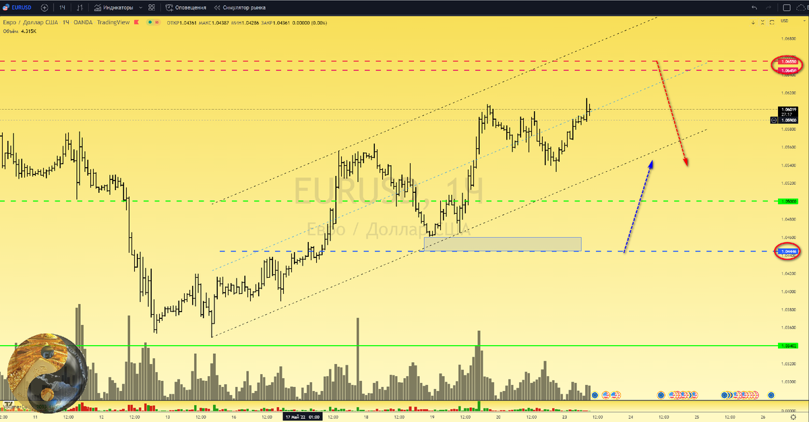Screen dimensions: 809x422
Task: Click the down arrow pane button
Action: coord(753,22)
